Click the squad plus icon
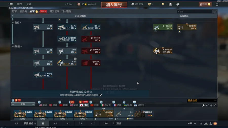Image resolution: width=228 pixels, height=128 pixels. pos(195,123)
